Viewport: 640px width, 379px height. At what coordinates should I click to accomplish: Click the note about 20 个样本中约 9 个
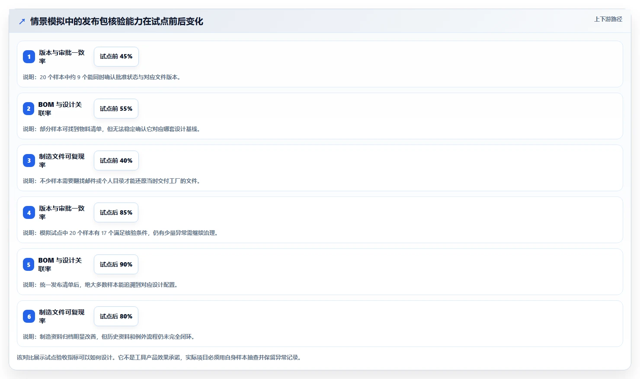coord(102,77)
